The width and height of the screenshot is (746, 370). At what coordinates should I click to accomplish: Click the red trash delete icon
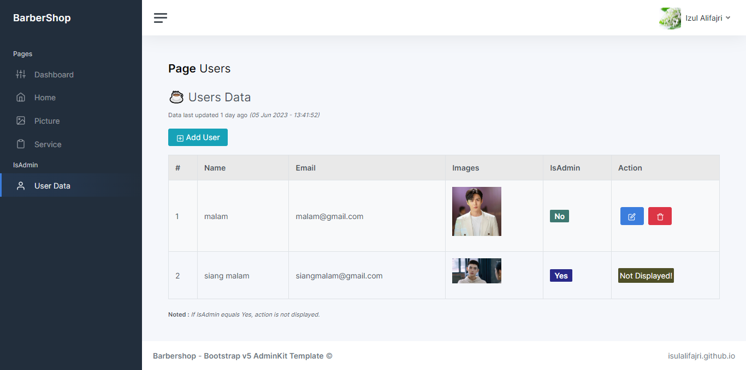point(660,216)
